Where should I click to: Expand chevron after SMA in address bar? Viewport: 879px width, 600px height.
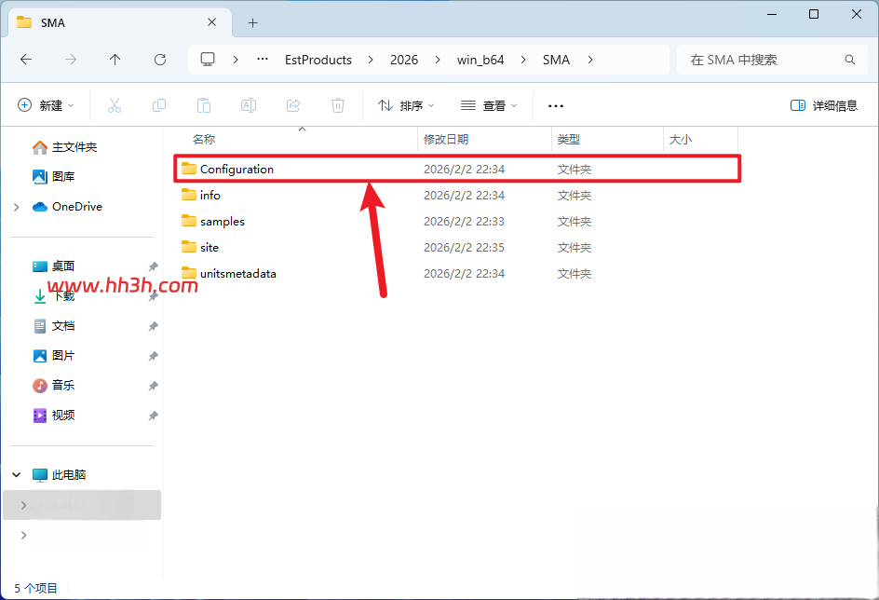click(x=590, y=60)
